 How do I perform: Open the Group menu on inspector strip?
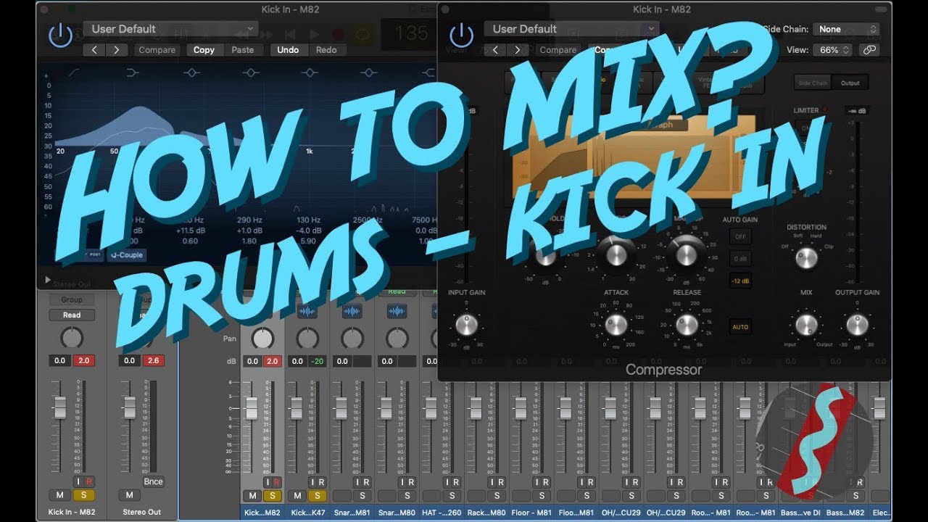tap(72, 299)
